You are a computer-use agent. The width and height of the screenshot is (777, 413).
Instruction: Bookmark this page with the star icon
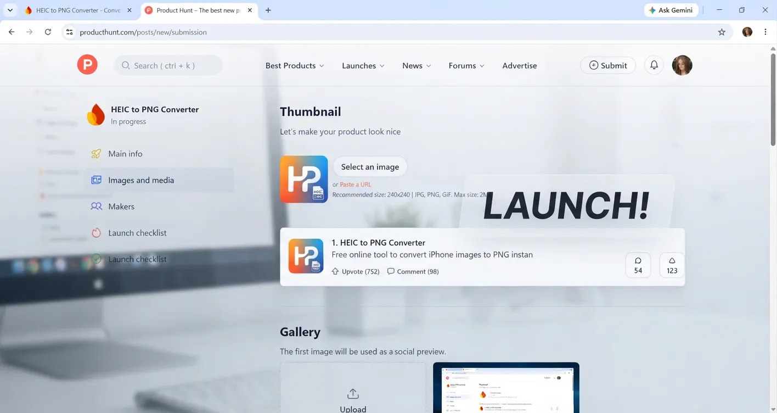[x=722, y=32]
